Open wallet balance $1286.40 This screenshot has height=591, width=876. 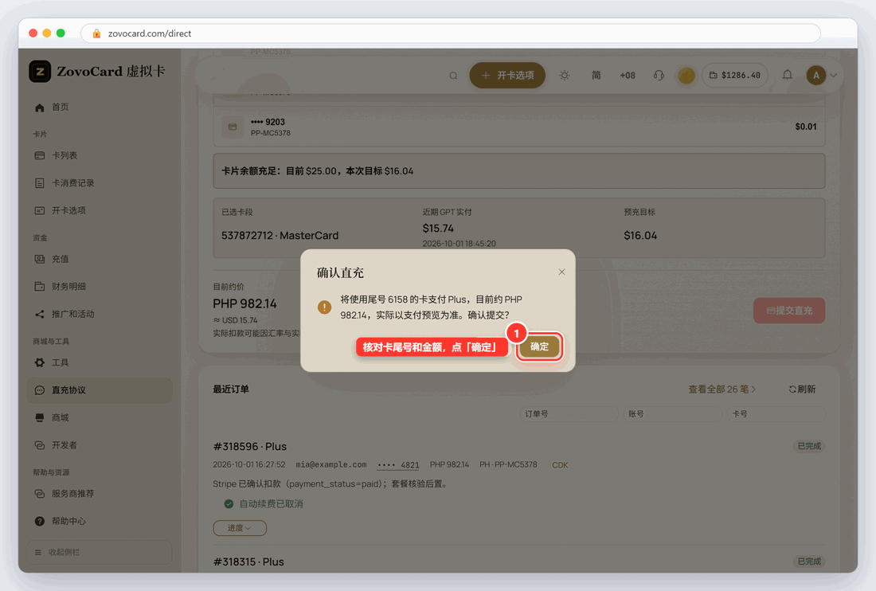point(735,75)
